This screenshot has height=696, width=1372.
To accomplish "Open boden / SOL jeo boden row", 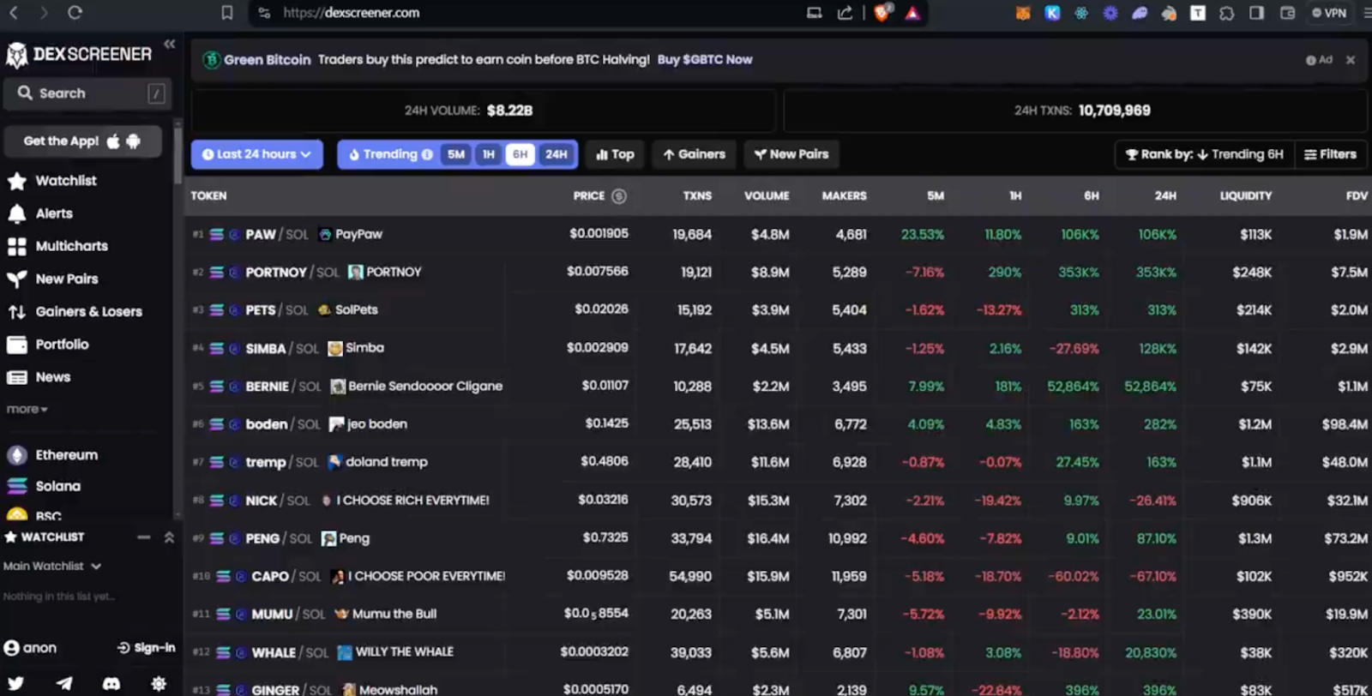I will point(778,424).
